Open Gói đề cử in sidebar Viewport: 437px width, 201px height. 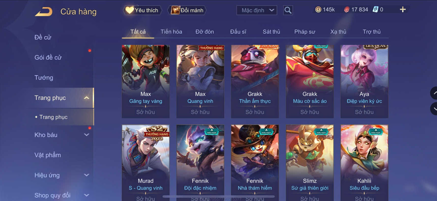coord(48,58)
